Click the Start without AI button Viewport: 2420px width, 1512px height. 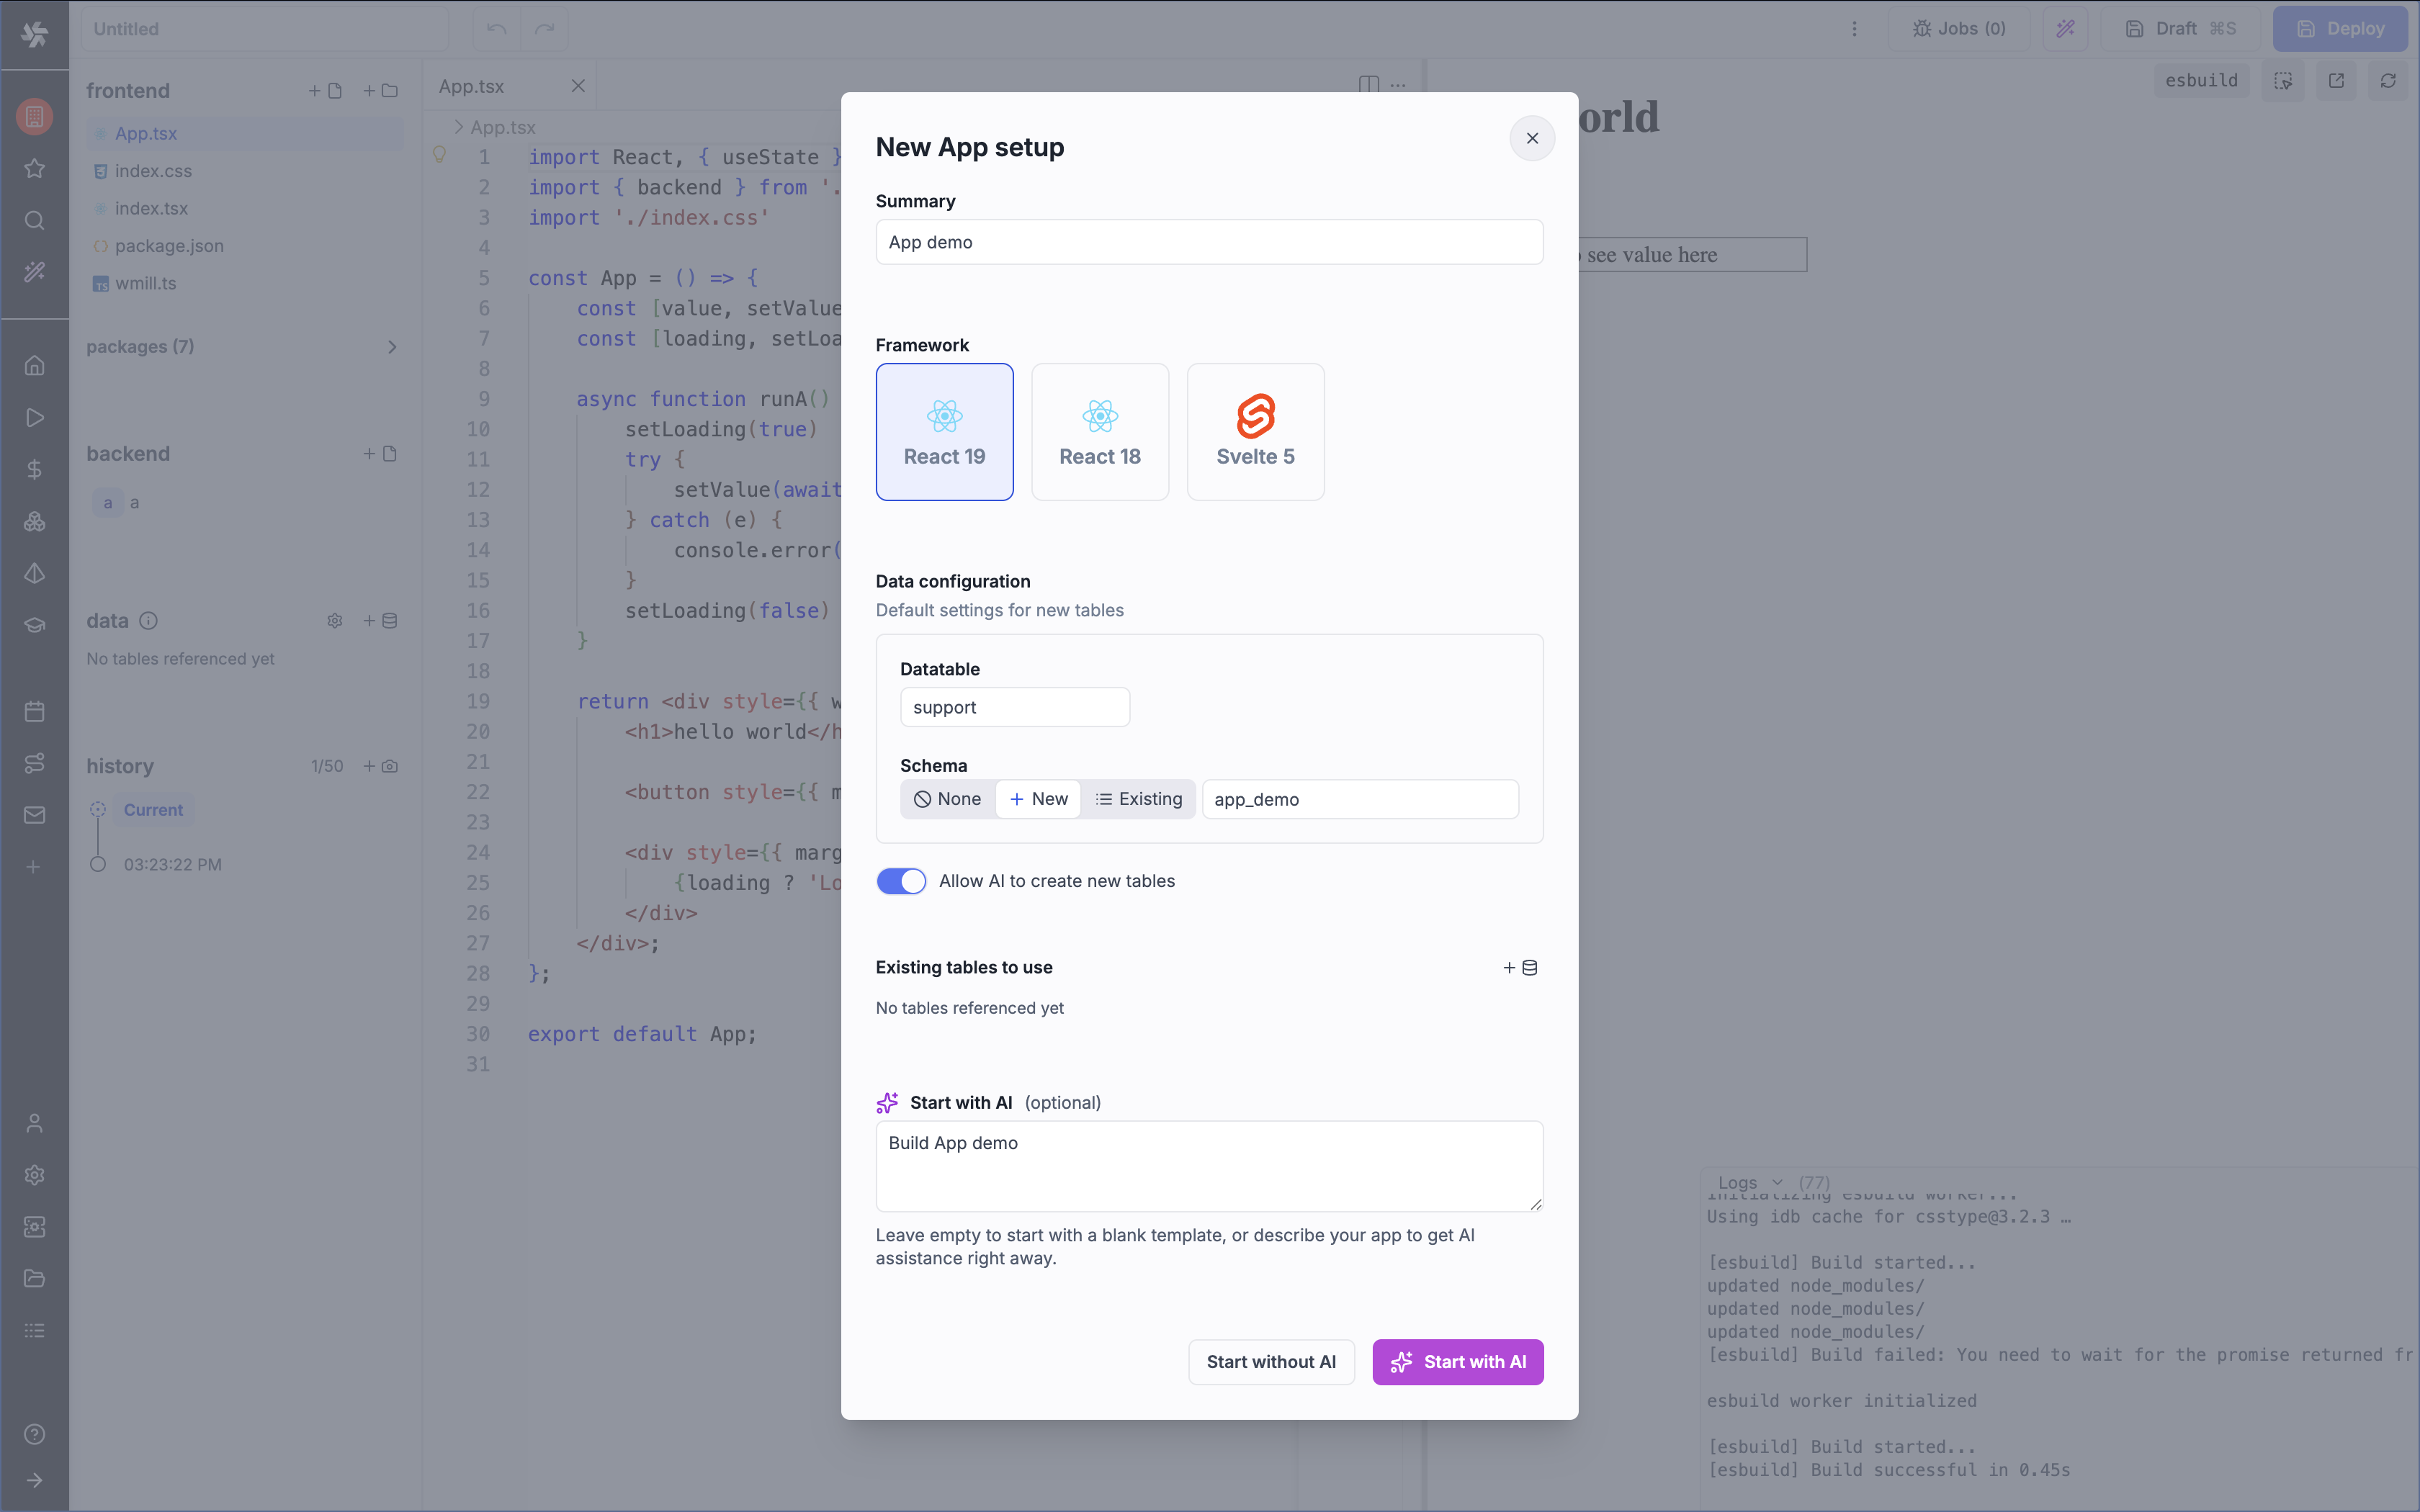click(x=1271, y=1361)
